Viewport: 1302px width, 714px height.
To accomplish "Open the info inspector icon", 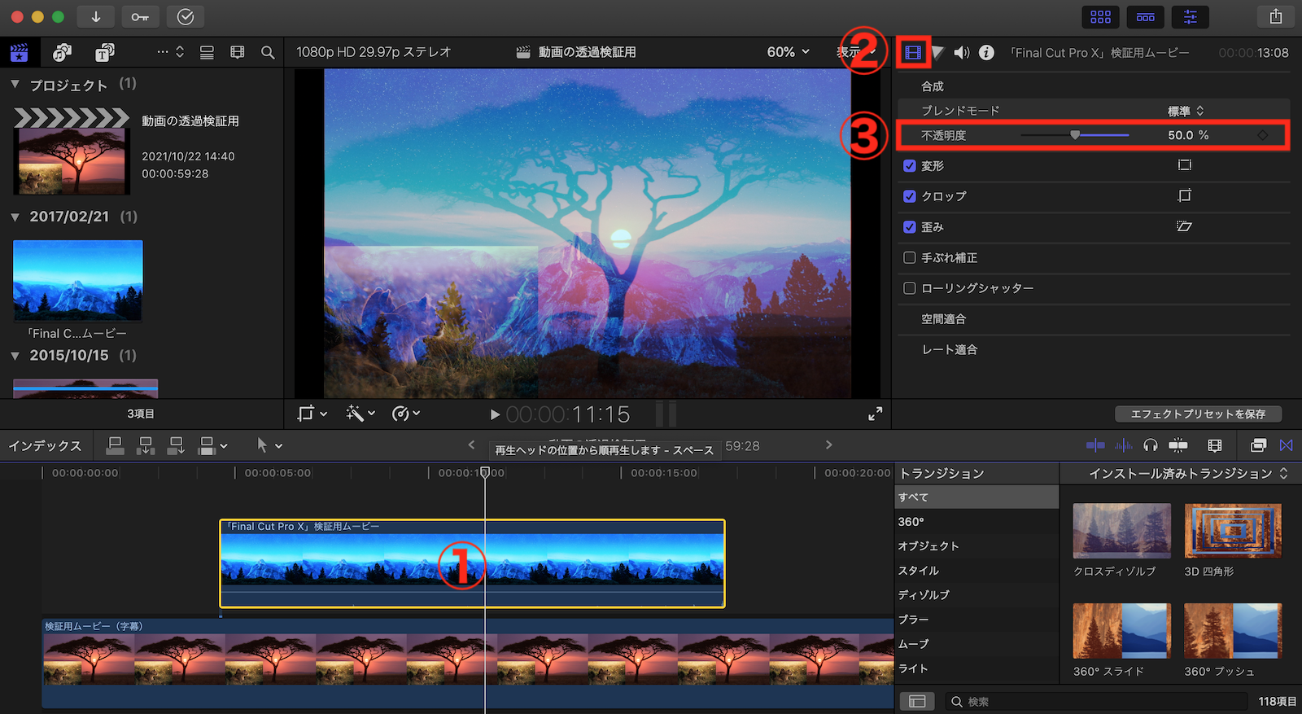I will tap(986, 53).
